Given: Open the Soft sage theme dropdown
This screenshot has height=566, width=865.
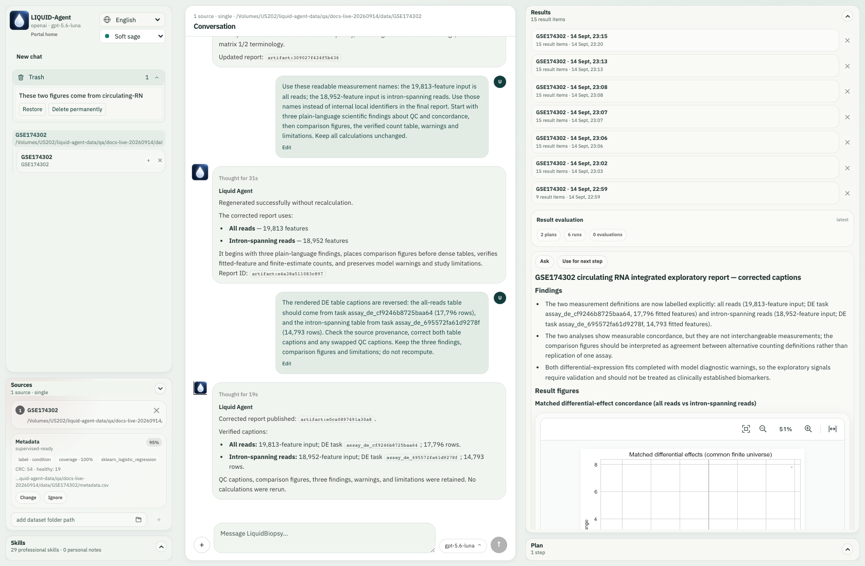Looking at the screenshot, I should (x=132, y=36).
